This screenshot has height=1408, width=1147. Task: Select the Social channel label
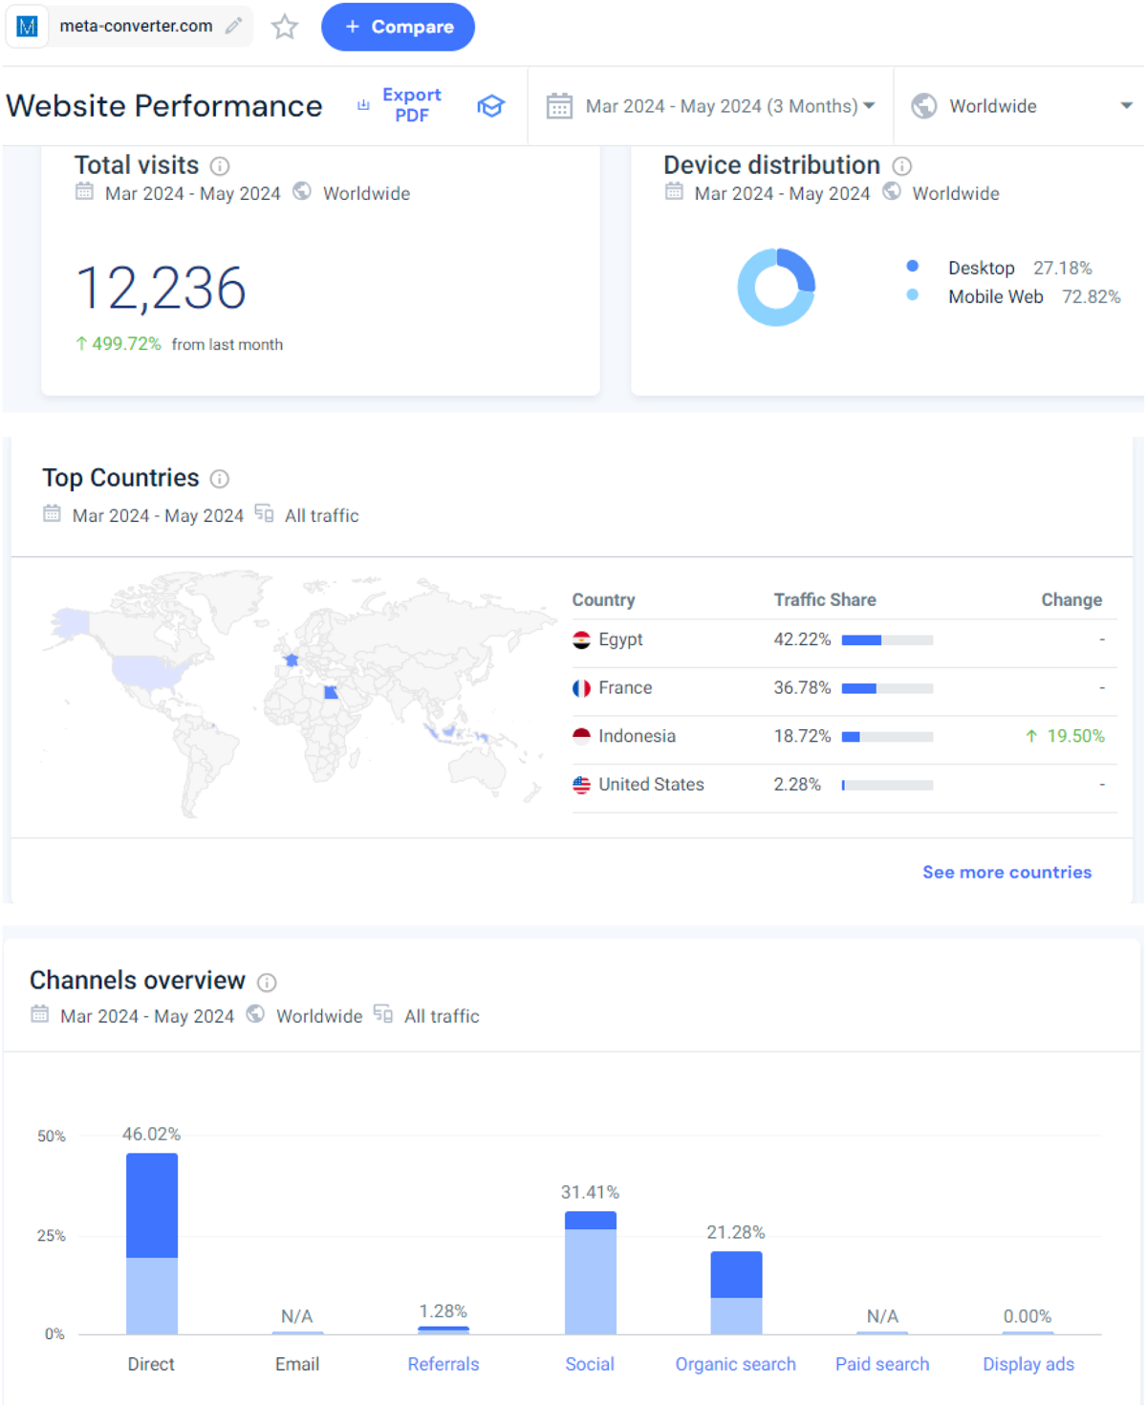pos(590,1364)
